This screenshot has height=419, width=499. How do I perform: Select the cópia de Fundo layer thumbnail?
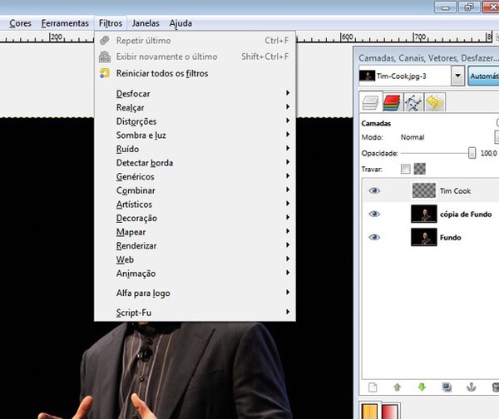pos(424,214)
